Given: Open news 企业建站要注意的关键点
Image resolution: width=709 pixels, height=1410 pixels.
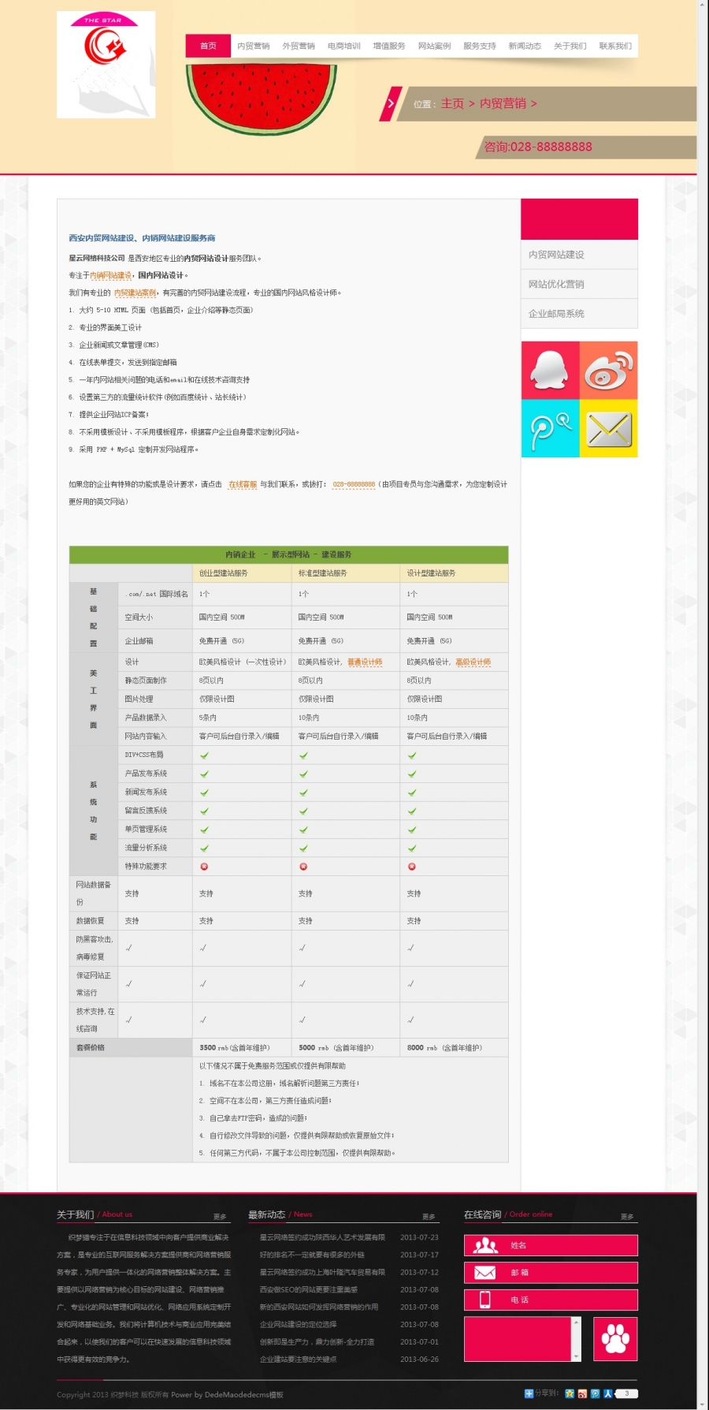Looking at the screenshot, I should (298, 1359).
